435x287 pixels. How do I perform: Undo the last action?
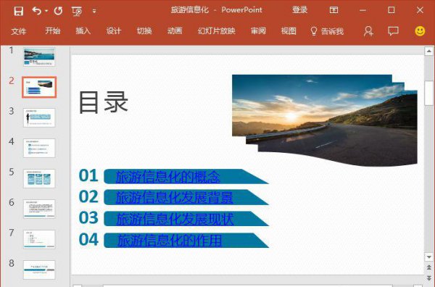click(37, 11)
